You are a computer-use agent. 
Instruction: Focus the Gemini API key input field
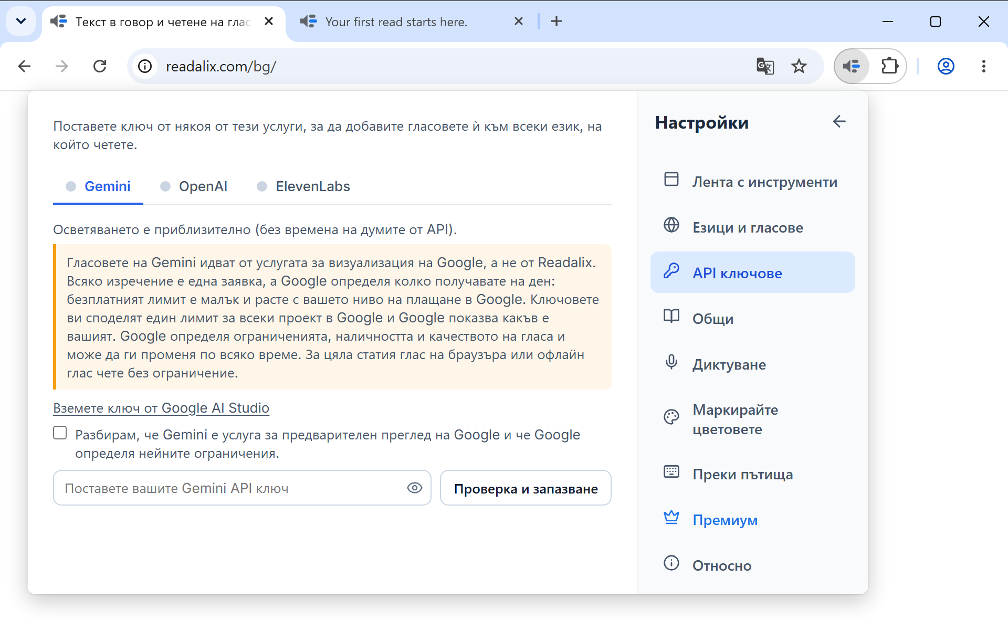pyautogui.click(x=242, y=488)
